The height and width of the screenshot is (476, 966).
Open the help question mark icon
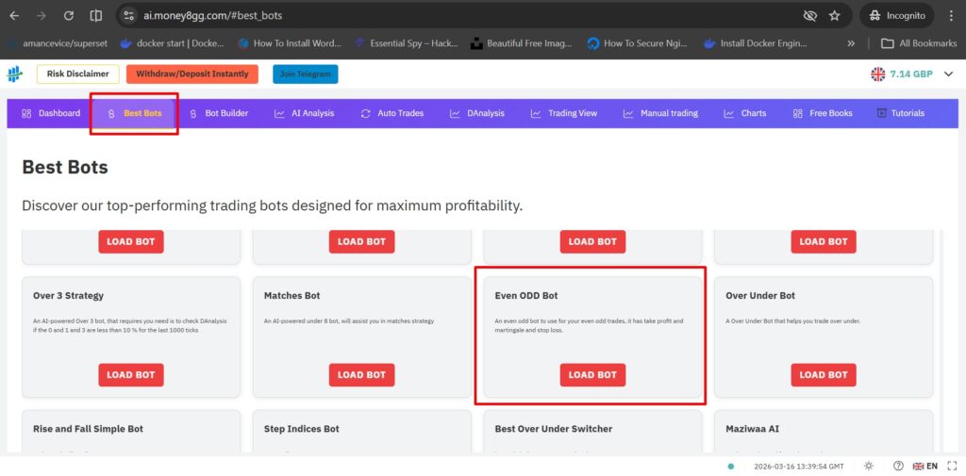[x=898, y=467]
